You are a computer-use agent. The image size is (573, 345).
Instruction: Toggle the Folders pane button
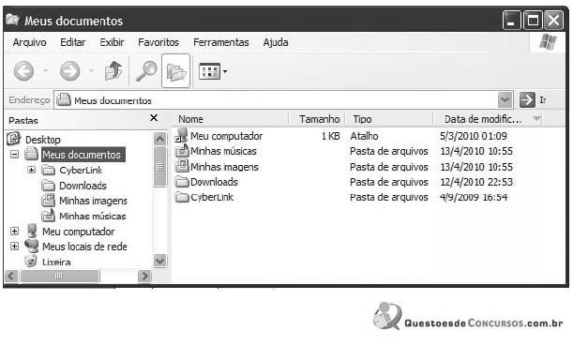[175, 71]
